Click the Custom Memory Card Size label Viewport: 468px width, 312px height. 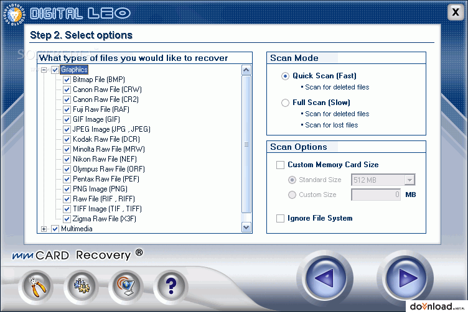click(x=333, y=165)
